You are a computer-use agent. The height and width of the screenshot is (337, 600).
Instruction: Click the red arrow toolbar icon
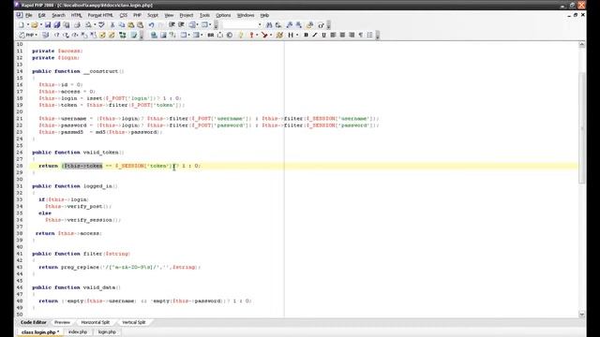[264, 36]
